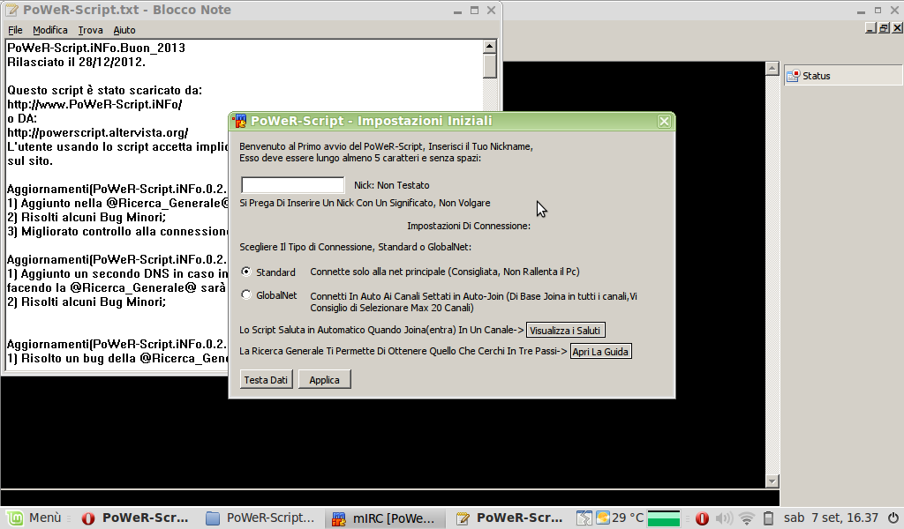Click the Notepad title bar icon
The image size is (904, 529).
pyautogui.click(x=11, y=10)
